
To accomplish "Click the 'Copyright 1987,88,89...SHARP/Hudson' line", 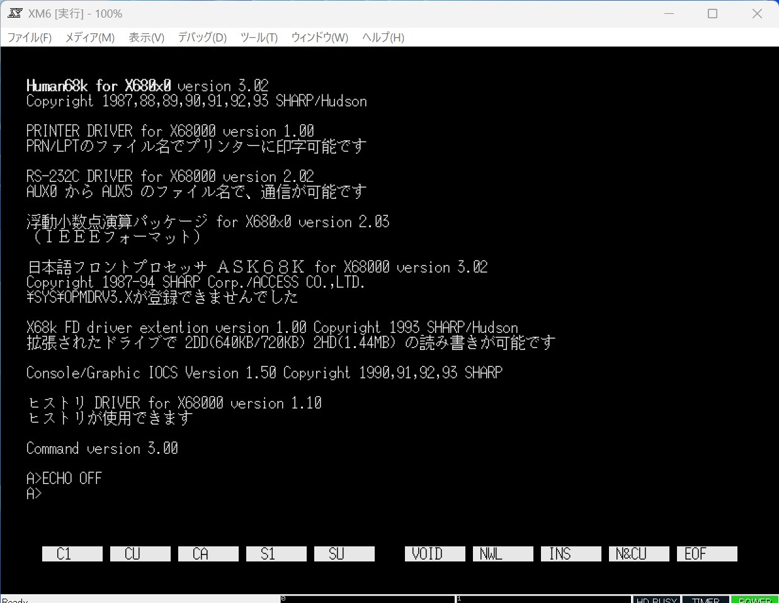I will coord(196,101).
